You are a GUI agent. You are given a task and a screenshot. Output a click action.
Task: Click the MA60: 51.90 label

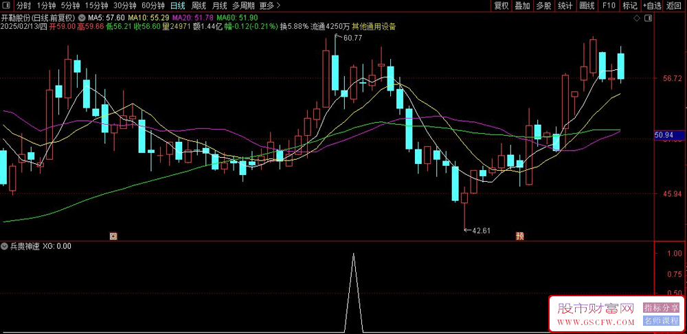tap(237, 19)
